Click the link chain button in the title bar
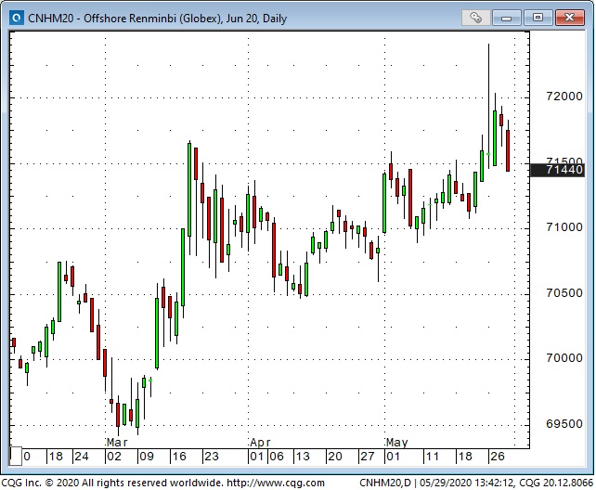This screenshot has height=490, width=596. (x=476, y=18)
